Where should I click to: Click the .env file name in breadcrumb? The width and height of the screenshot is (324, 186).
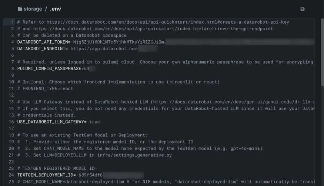click(56, 9)
